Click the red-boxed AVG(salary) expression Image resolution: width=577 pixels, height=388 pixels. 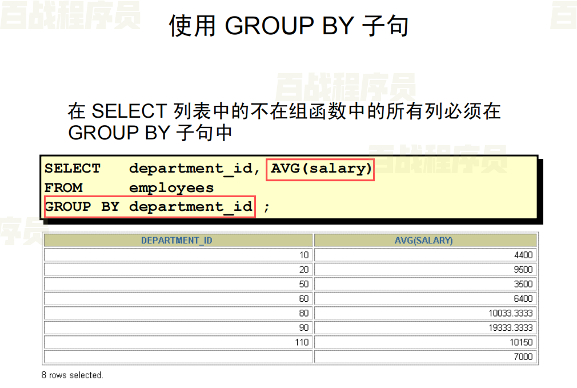(x=321, y=169)
